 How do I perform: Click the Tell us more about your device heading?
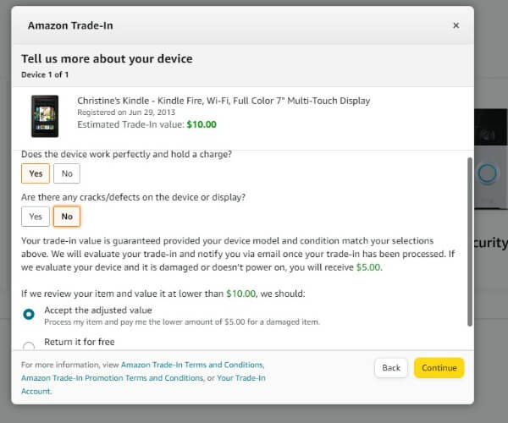[x=107, y=59]
